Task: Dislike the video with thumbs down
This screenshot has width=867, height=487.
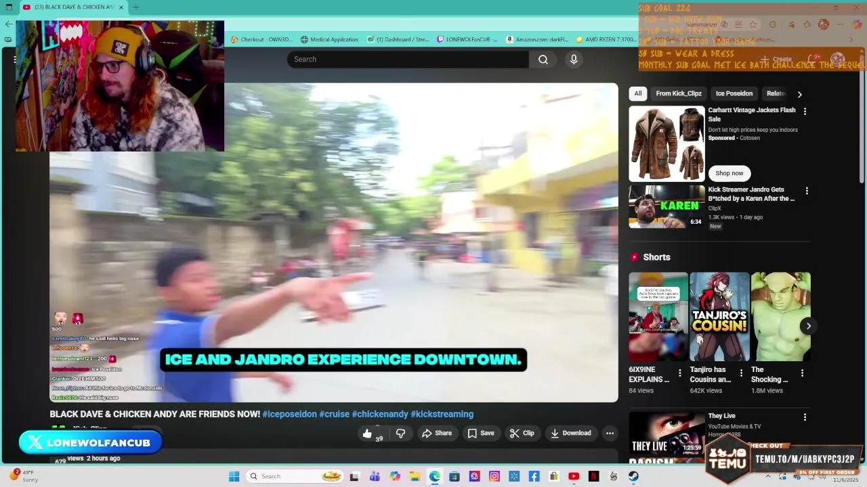Action: (x=400, y=434)
